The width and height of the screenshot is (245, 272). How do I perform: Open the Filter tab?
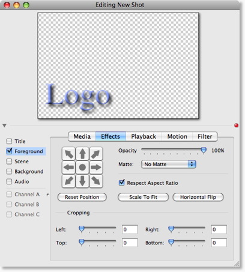(x=205, y=136)
